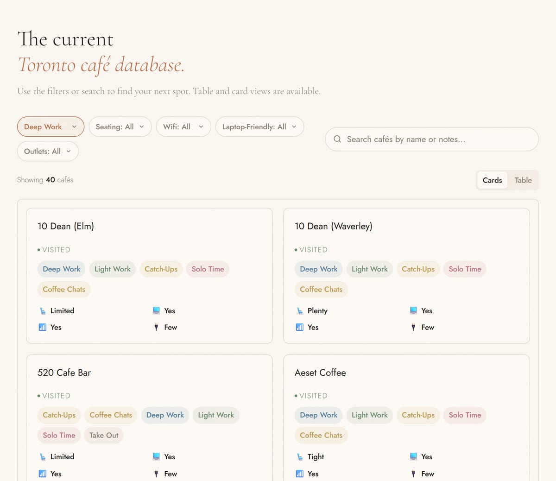Focus the search cafés input field

coord(432,139)
